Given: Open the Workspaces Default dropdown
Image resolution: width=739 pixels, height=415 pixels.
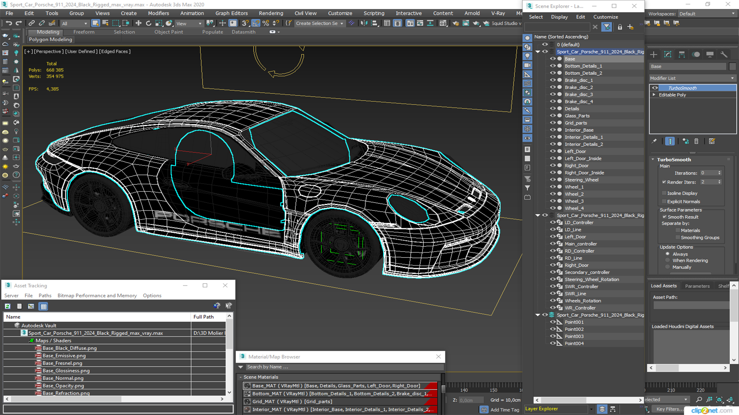Looking at the screenshot, I should pos(707,14).
